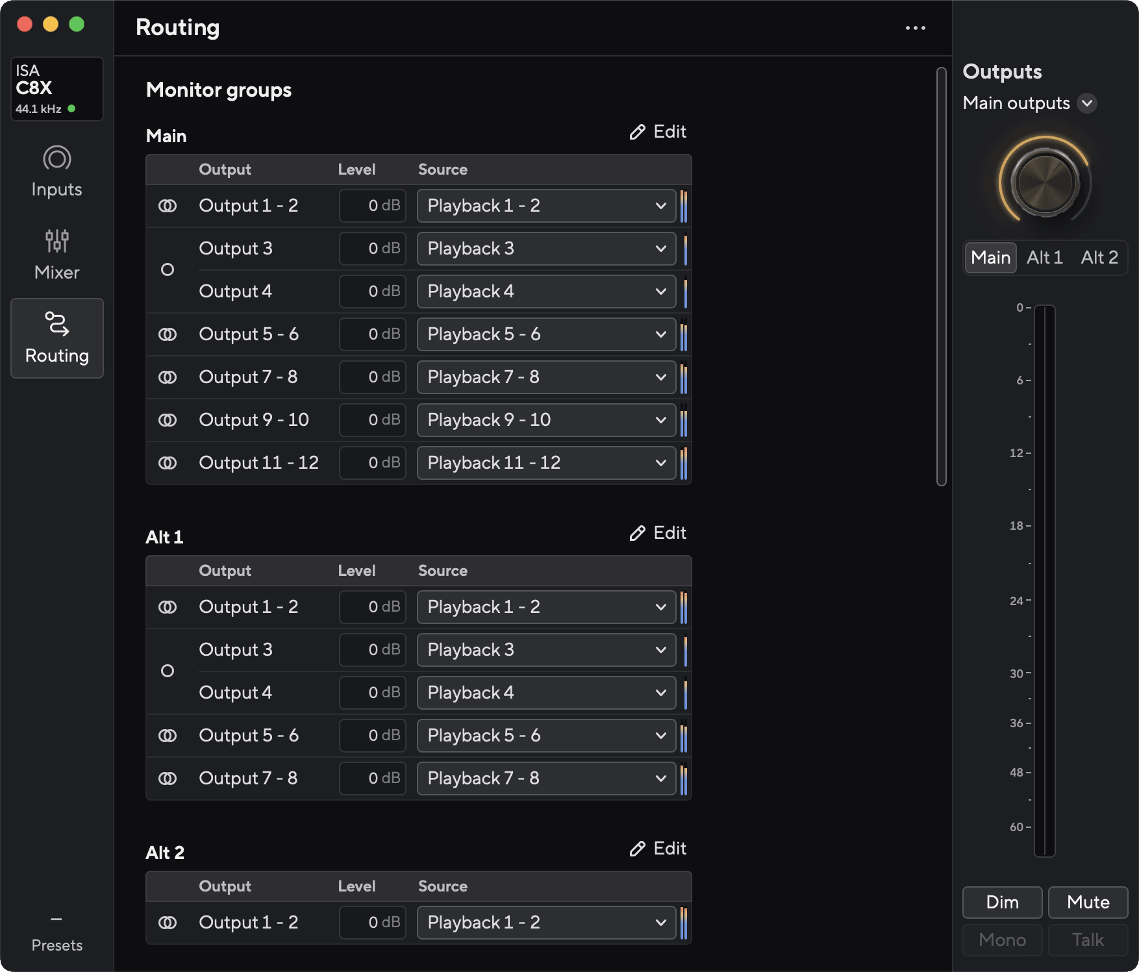Viewport: 1139px width, 972px height.
Task: Expand the Main outputs selector chevron
Action: (1087, 103)
